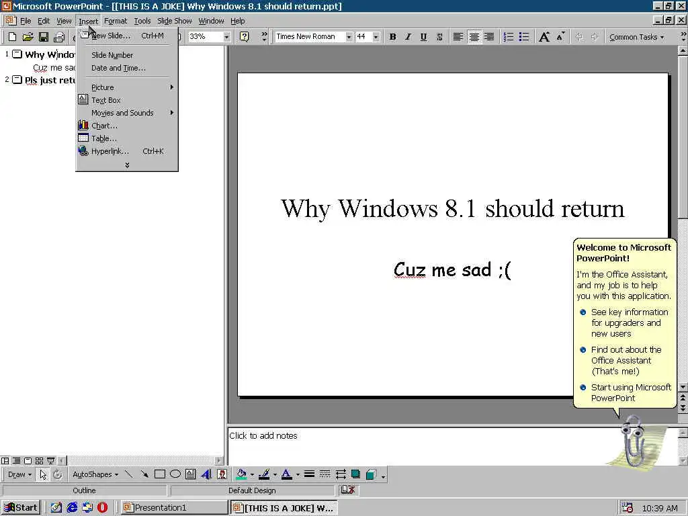Open the font size 44 dropdown
This screenshot has height=516, width=688.
coord(376,37)
